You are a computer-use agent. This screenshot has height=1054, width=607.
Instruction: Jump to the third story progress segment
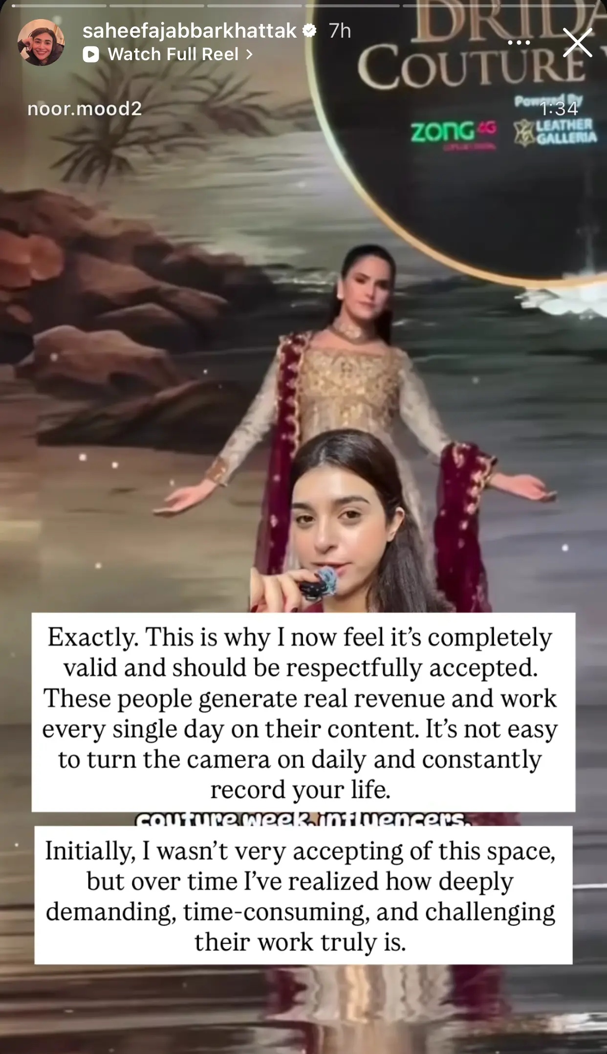click(254, 6)
